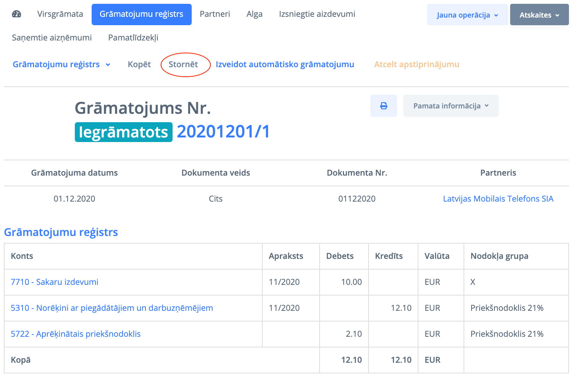Click Atcelt apstiprinājumu
This screenshot has width=572, height=378.
click(x=417, y=65)
